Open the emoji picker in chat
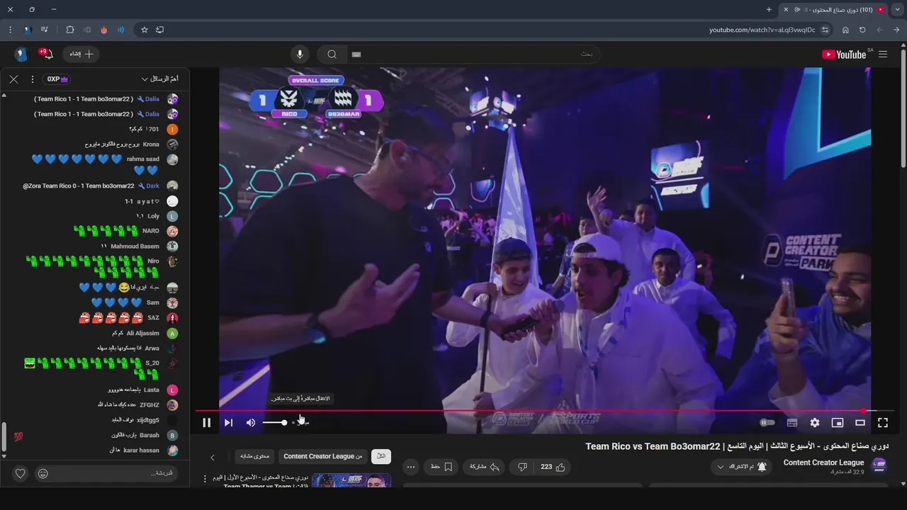Image resolution: width=907 pixels, height=510 pixels. pos(43,473)
